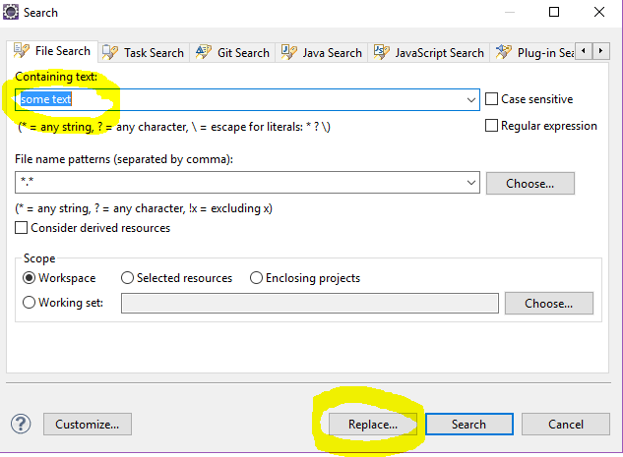623x457 pixels.
Task: Select the File Search tab
Action: pyautogui.click(x=52, y=51)
